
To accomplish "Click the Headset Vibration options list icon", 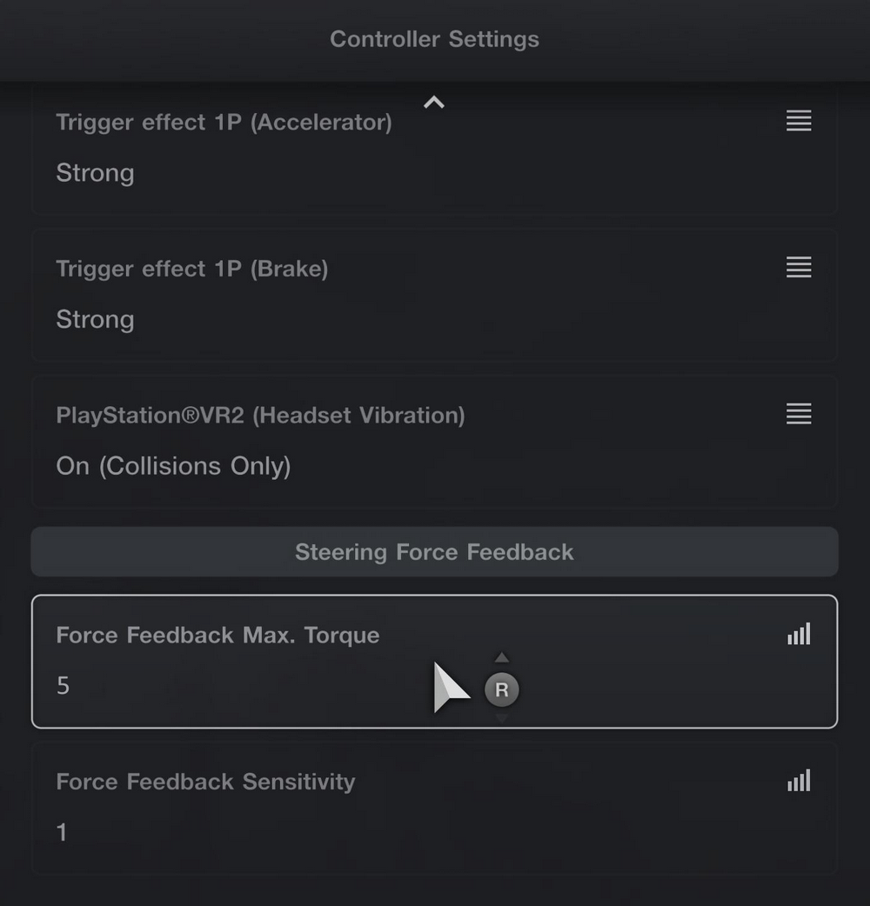I will point(799,414).
